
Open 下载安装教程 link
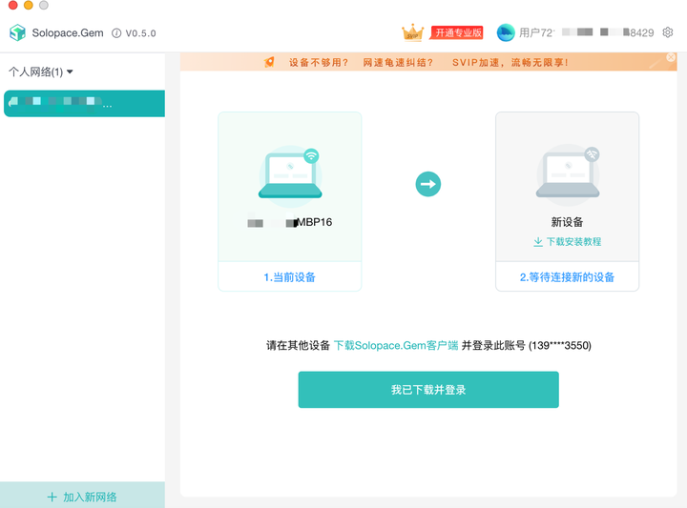point(573,242)
